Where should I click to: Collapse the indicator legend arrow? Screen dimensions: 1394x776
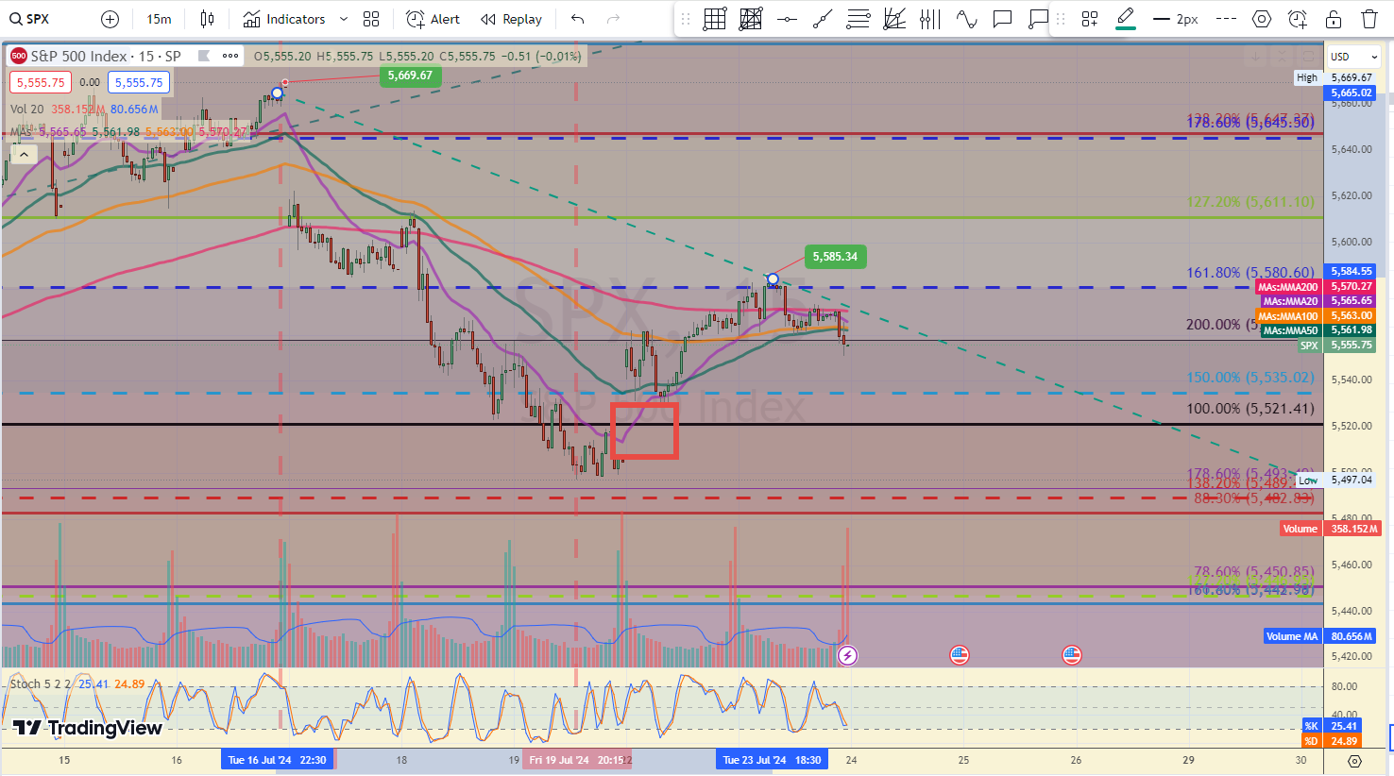point(24,154)
